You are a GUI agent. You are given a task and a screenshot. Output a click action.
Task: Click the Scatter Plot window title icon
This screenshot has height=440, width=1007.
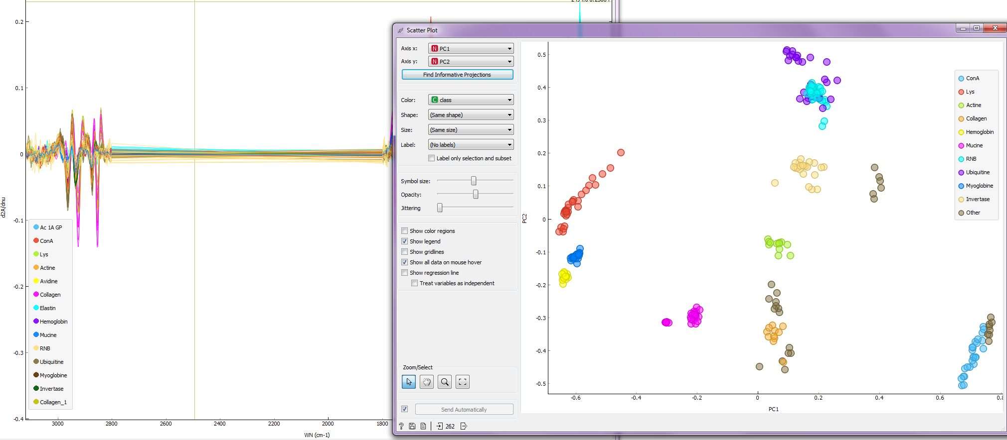pyautogui.click(x=400, y=30)
